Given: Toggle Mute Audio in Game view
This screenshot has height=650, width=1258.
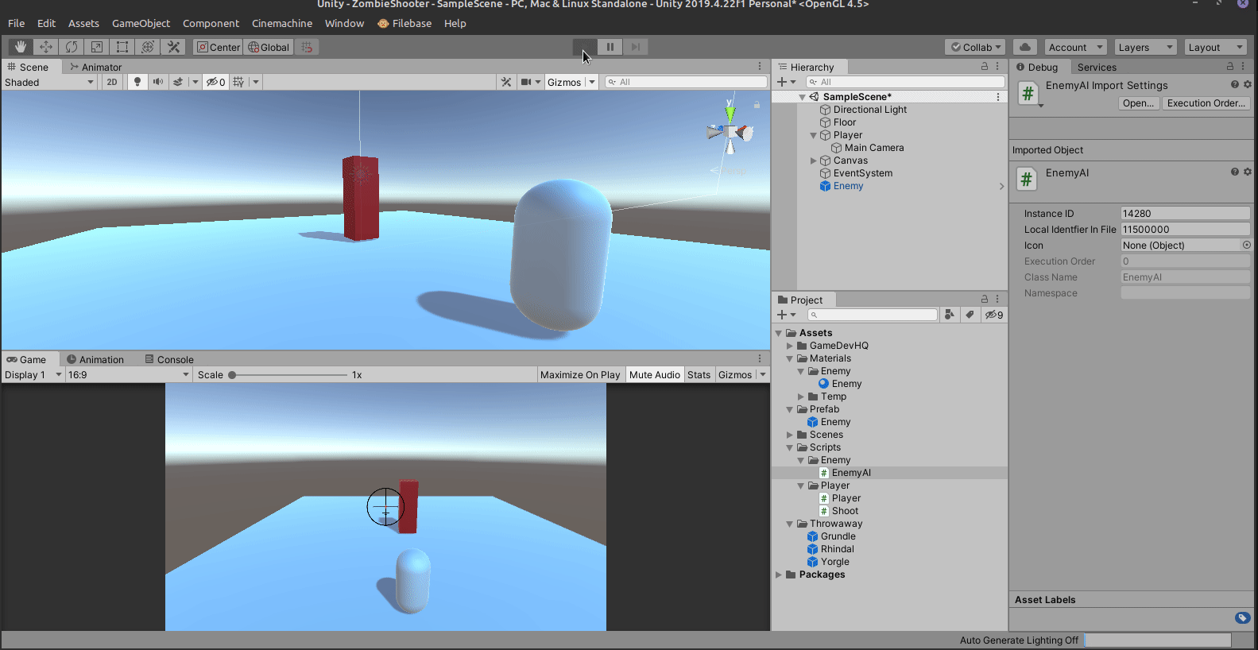Looking at the screenshot, I should [x=655, y=375].
